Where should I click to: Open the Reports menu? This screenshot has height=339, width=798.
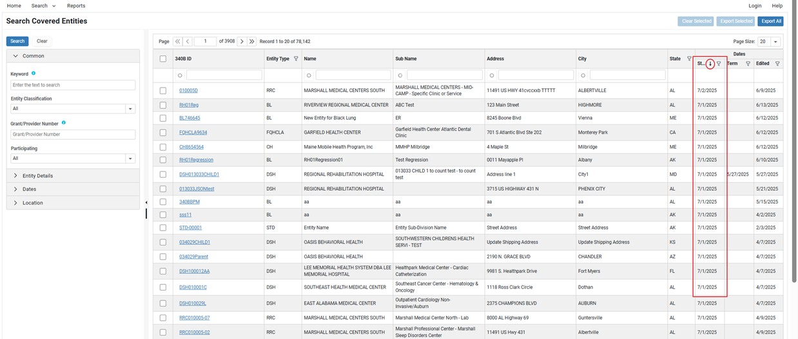pos(76,6)
